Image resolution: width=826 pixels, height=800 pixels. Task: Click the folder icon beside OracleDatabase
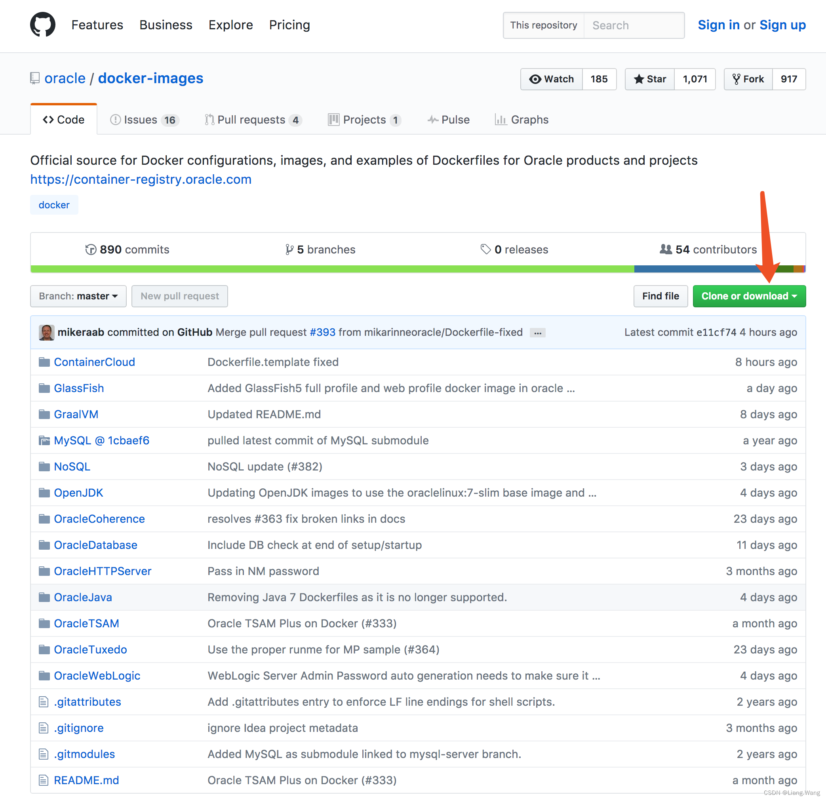click(x=44, y=545)
